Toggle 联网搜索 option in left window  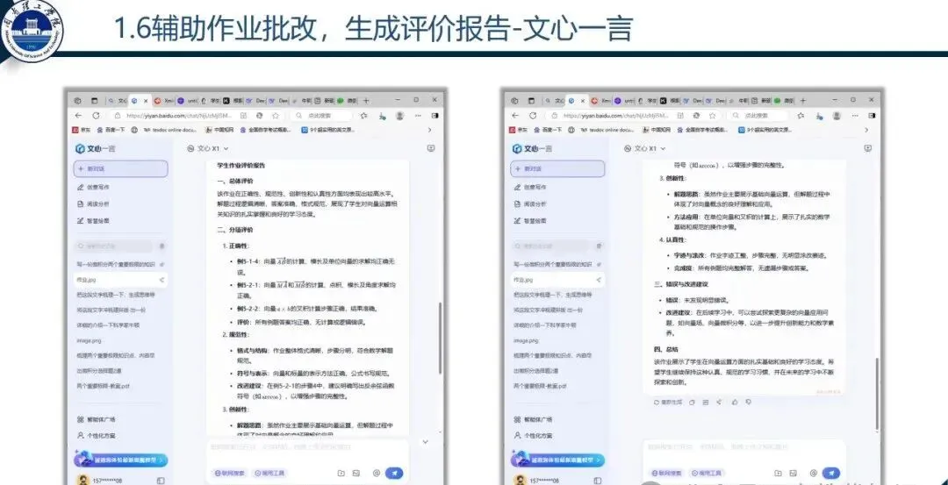click(230, 474)
